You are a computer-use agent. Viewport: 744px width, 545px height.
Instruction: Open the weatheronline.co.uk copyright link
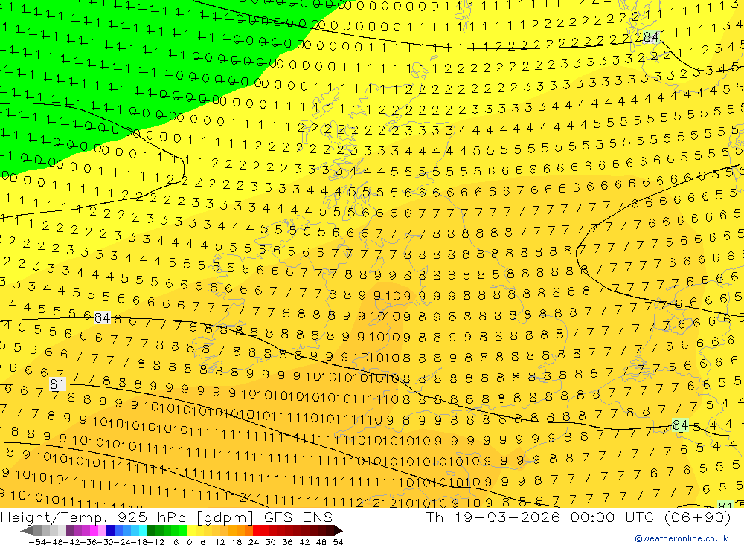[x=682, y=538]
